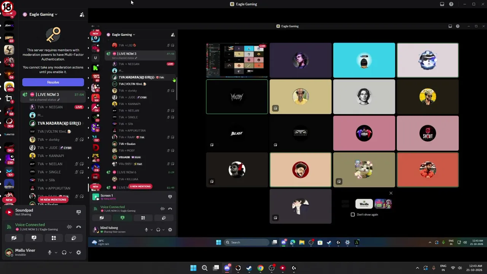Viewport: 487px width, 274px height.
Task: Launch the Wordle activity
Action: click(364, 204)
